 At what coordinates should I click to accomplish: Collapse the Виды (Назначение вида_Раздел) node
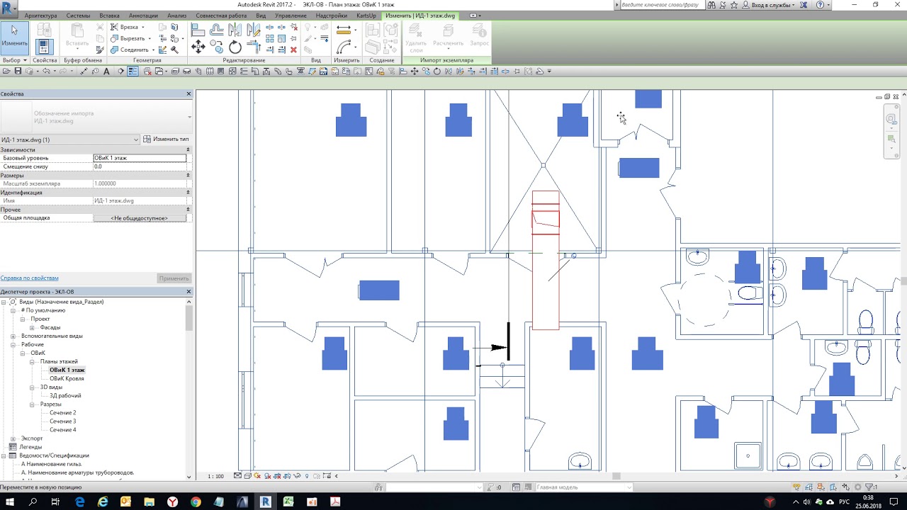pyautogui.click(x=4, y=302)
